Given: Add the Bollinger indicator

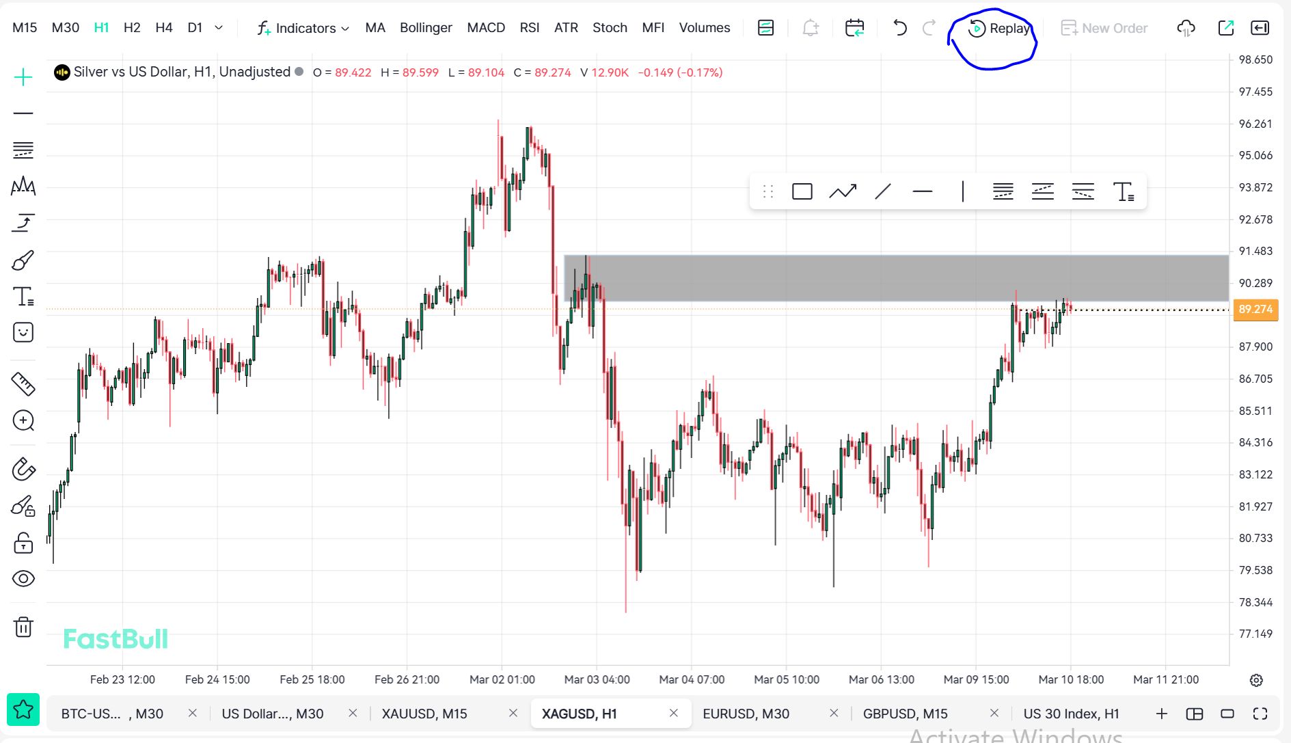Looking at the screenshot, I should [x=426, y=28].
